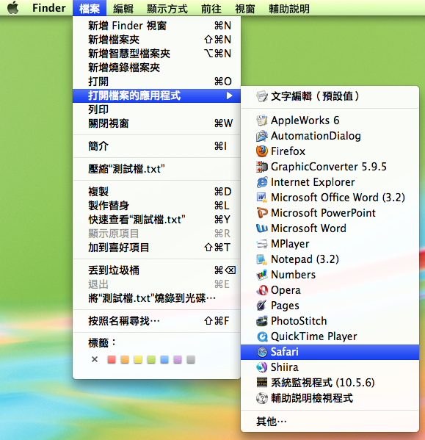Click the PhotoStitch icon
The image size is (425, 440).
pos(262,321)
